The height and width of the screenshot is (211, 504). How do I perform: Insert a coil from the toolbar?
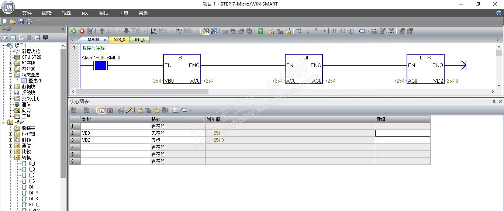click(x=342, y=31)
